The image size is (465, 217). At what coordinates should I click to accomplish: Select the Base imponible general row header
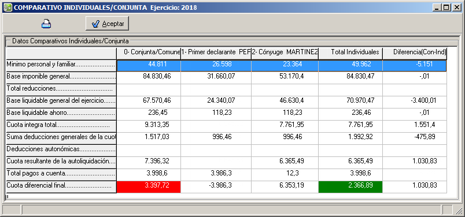(61, 76)
